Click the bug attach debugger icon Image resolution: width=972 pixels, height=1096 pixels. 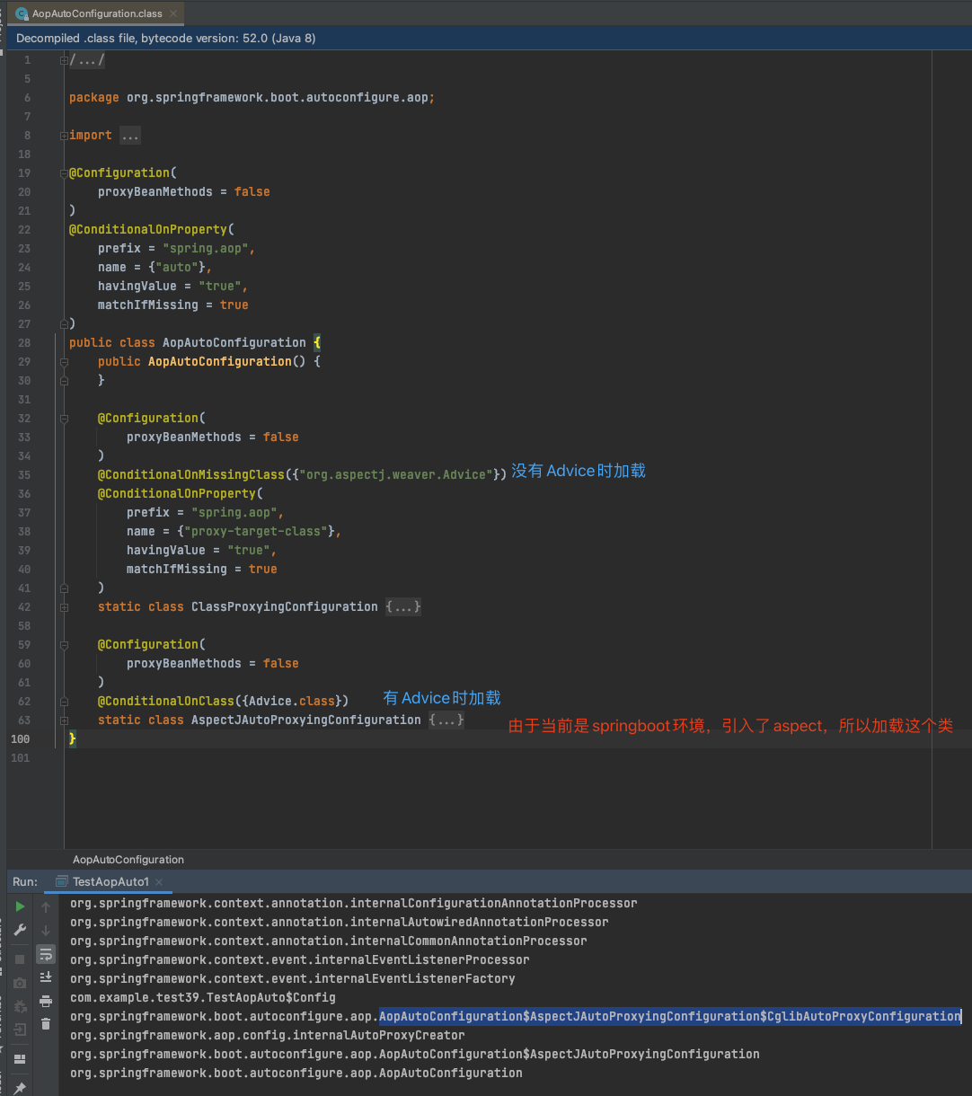(20, 1006)
